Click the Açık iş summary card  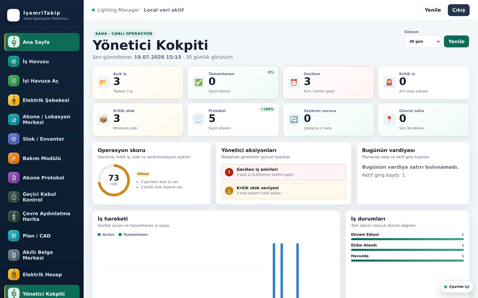pos(138,83)
